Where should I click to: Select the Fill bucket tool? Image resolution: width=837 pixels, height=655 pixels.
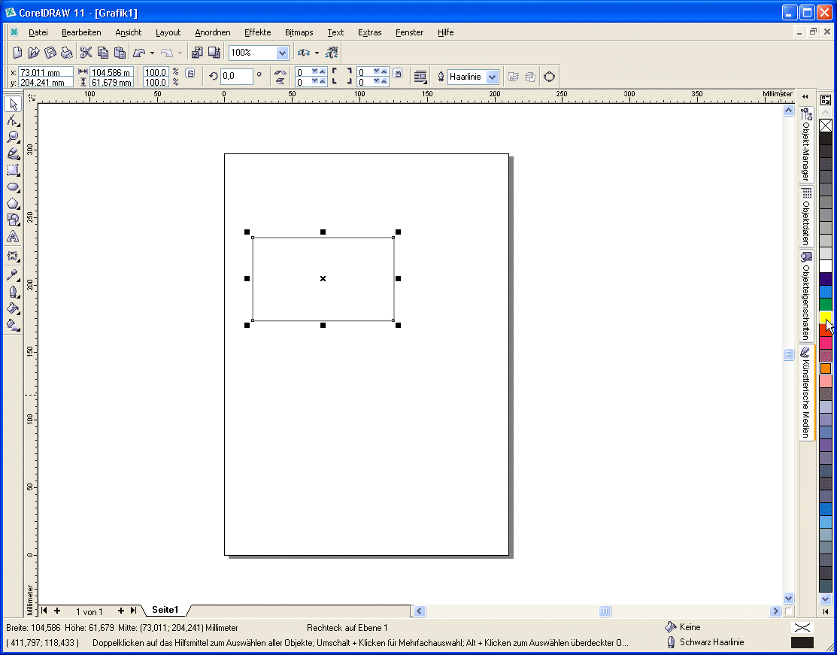coord(14,308)
